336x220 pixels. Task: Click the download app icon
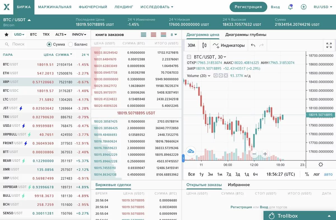tap(304, 7)
